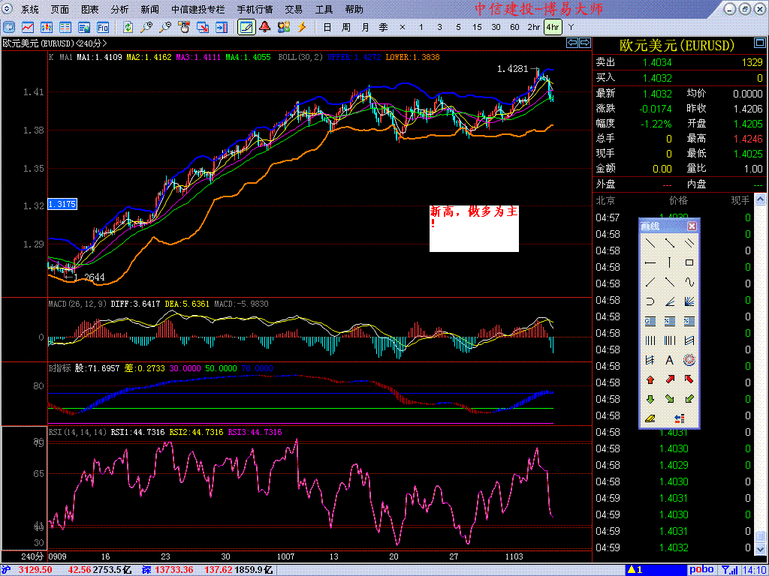Click the line-style settings icon beside eraser
This screenshot has height=576, width=769.
[679, 418]
